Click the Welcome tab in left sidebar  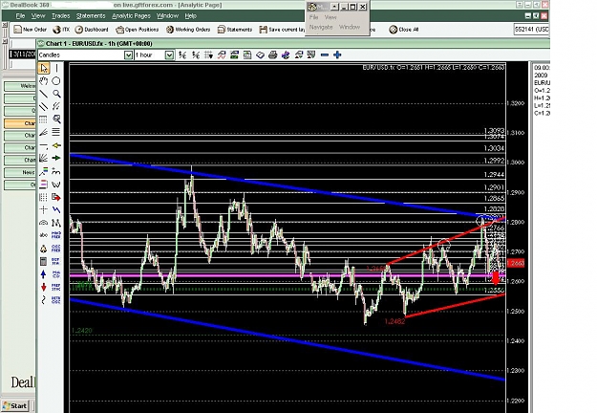[20, 86]
